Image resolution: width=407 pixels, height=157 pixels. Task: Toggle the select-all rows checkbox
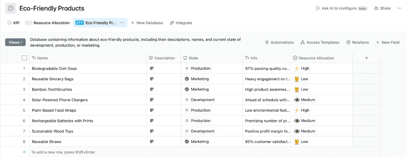(x=24, y=58)
